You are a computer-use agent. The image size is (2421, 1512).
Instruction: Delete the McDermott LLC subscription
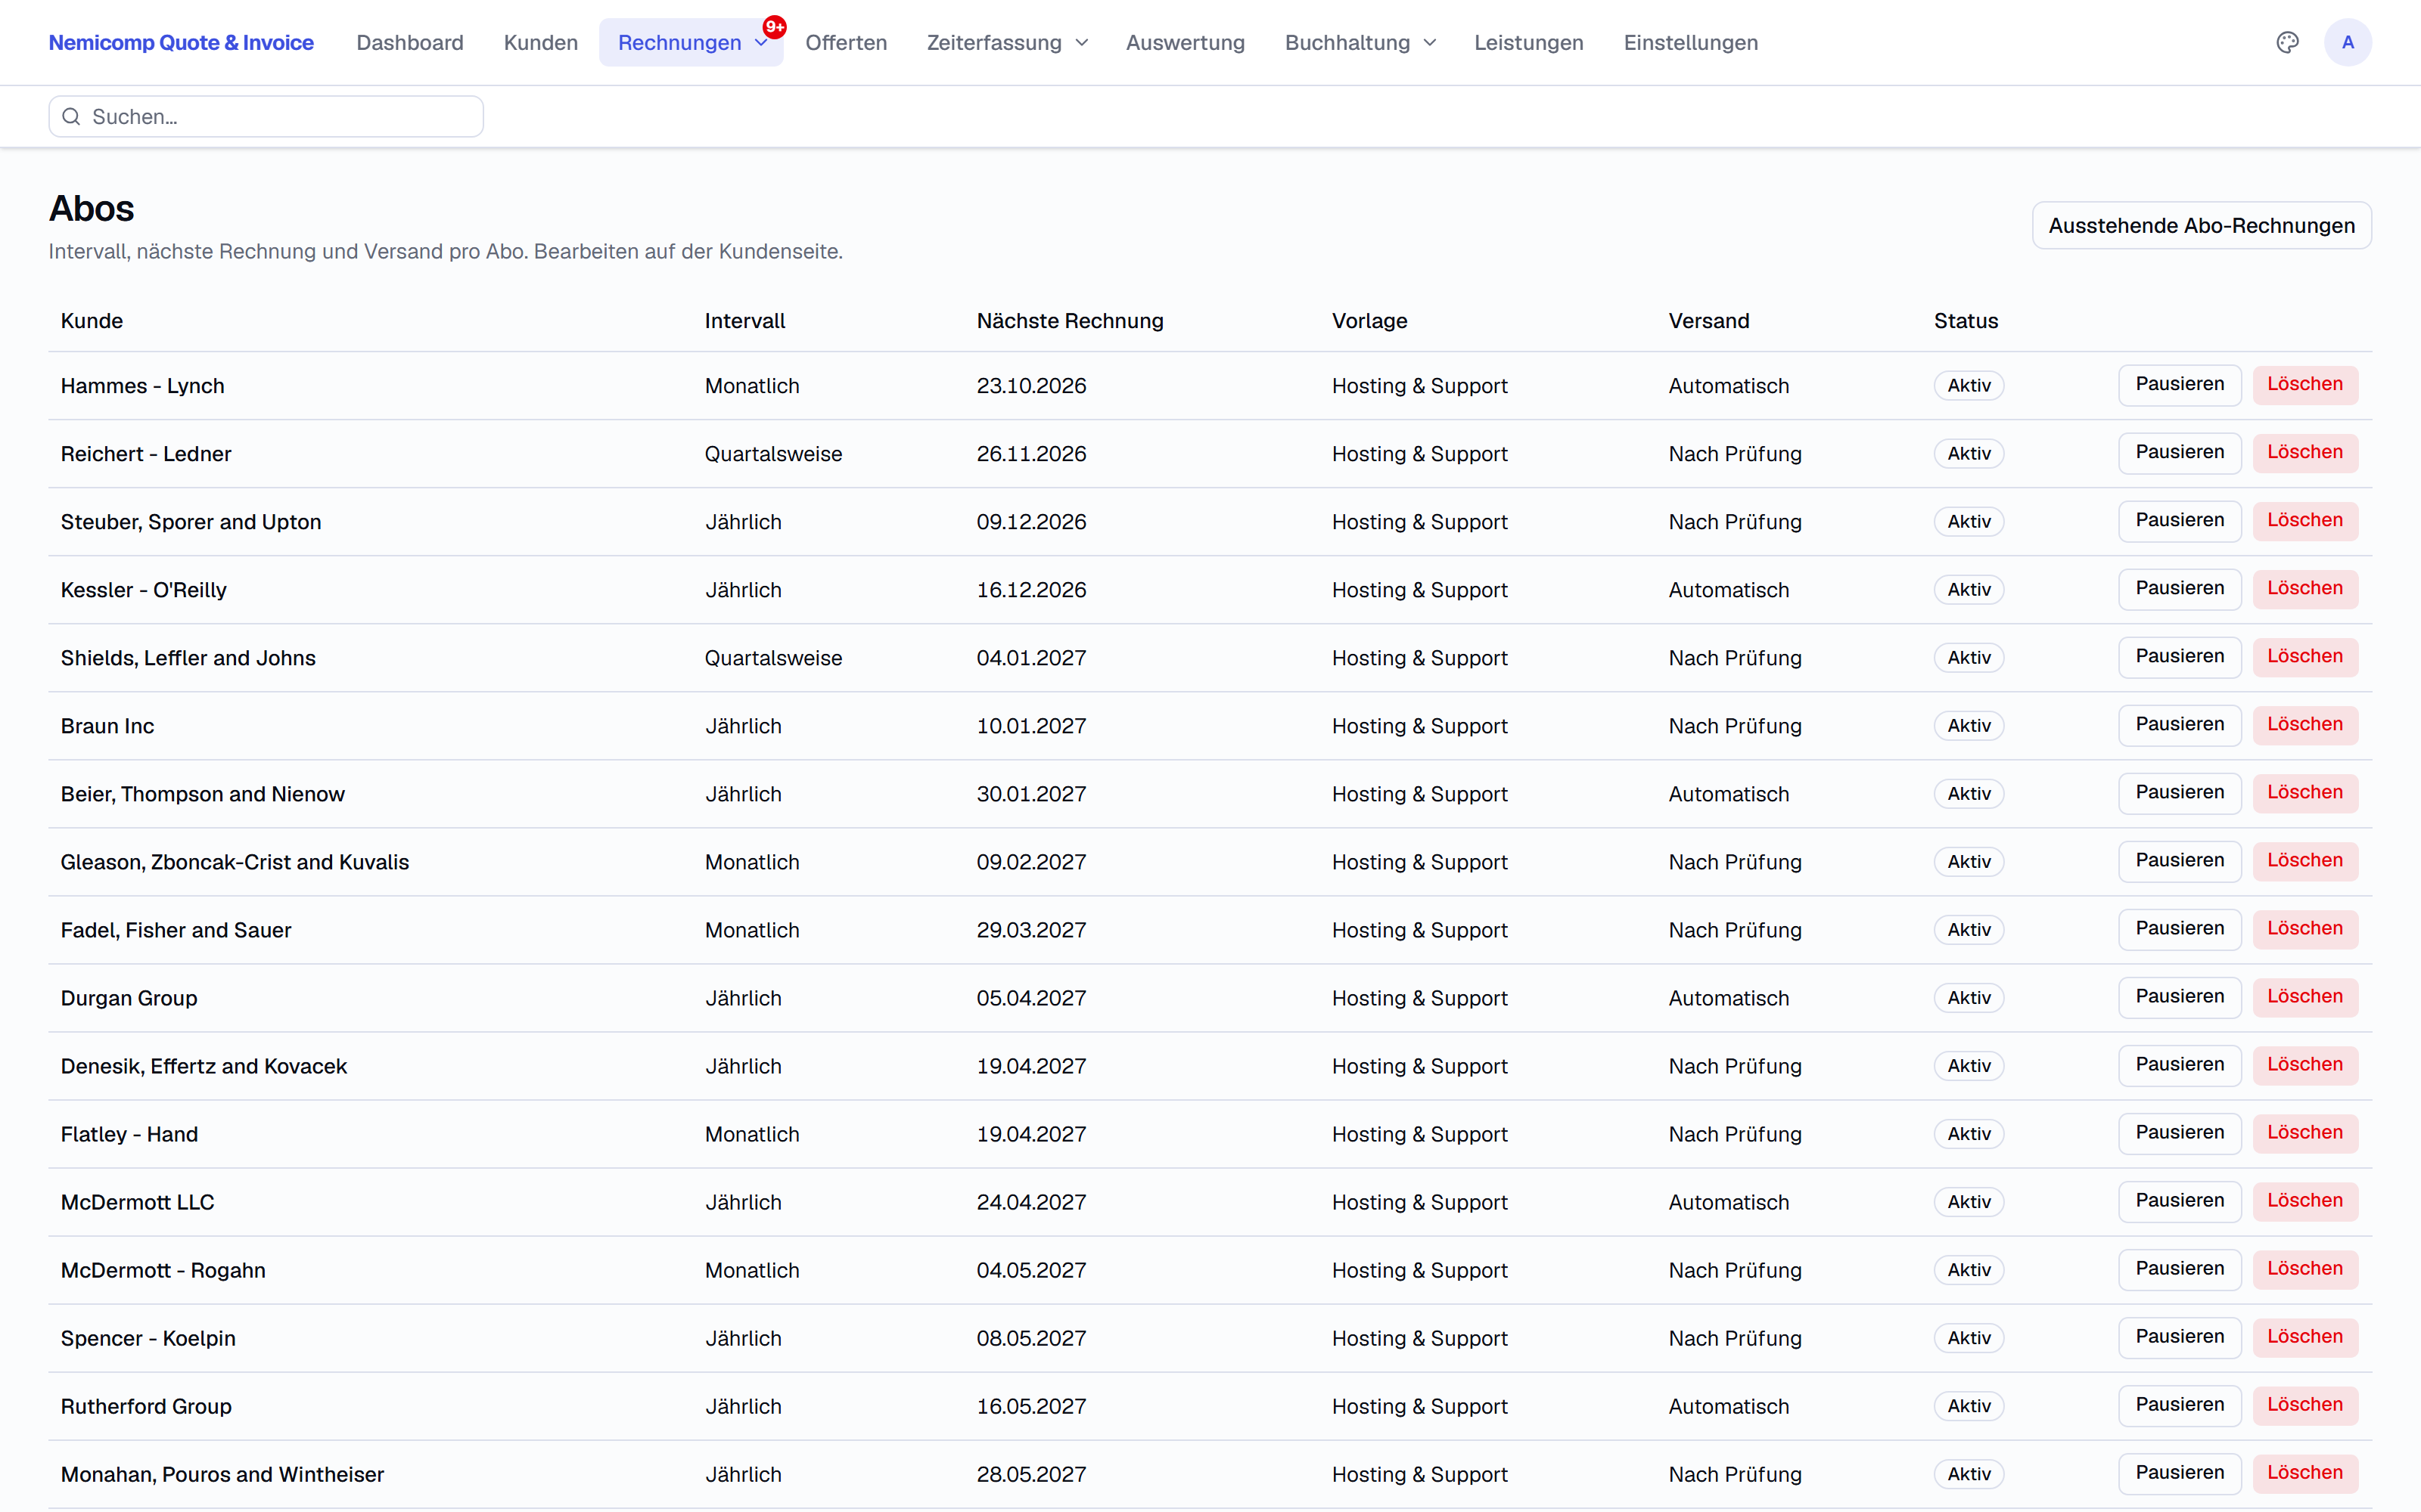tap(2305, 1201)
